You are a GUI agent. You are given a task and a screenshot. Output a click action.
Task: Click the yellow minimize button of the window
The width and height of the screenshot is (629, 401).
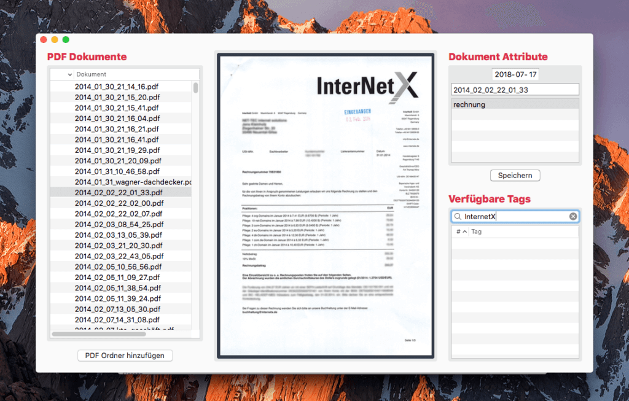(54, 39)
